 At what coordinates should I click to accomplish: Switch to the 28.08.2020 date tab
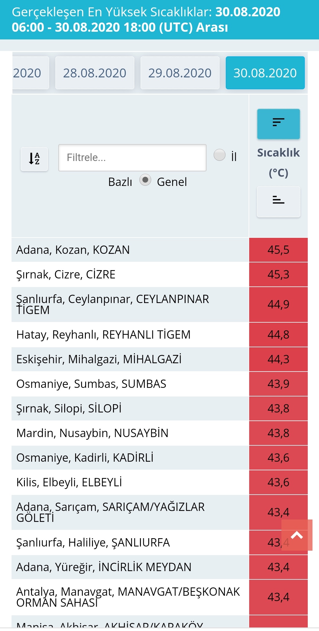click(x=95, y=73)
